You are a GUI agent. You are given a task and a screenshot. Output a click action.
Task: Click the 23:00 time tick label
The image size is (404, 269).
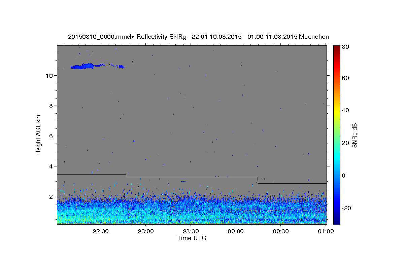[145, 231]
